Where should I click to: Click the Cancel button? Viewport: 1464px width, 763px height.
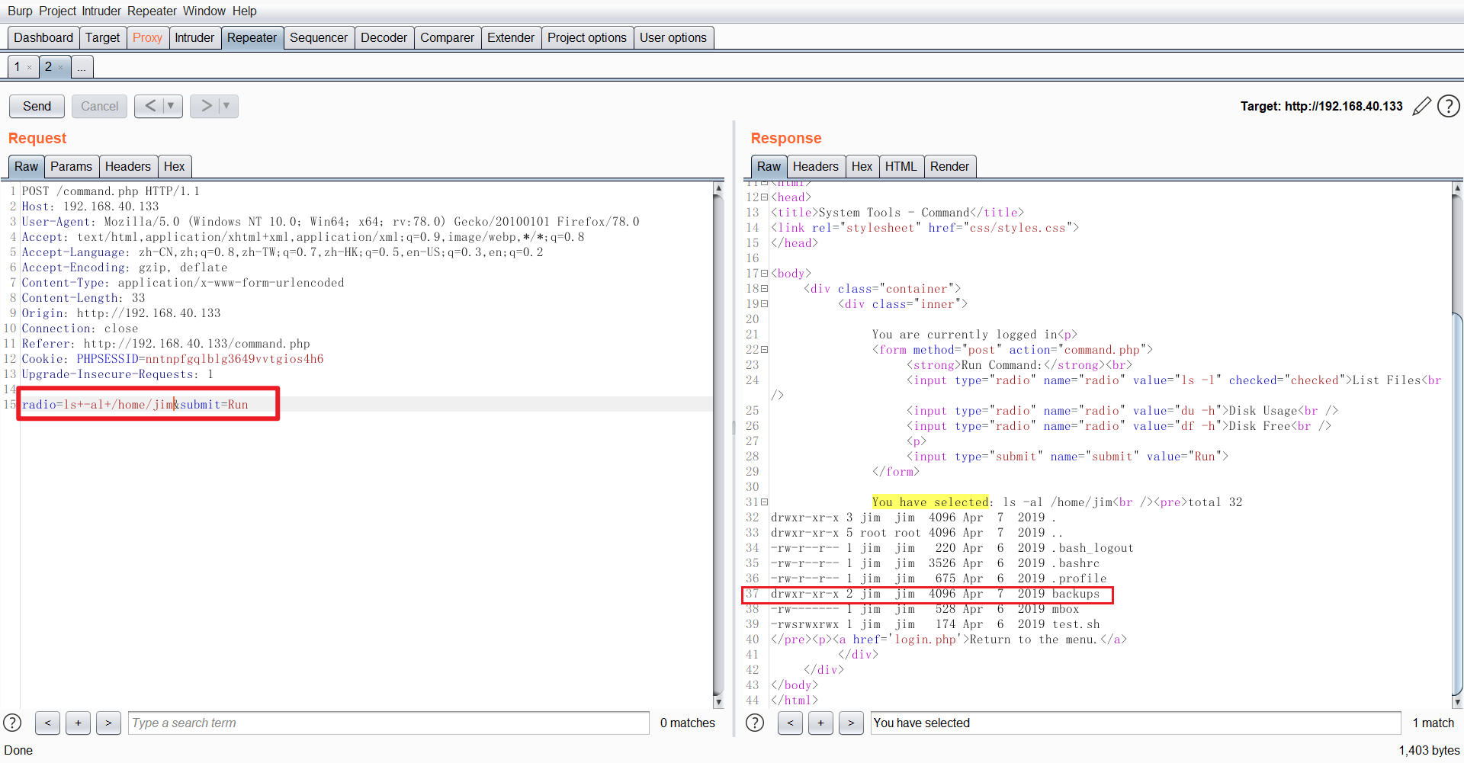point(99,106)
